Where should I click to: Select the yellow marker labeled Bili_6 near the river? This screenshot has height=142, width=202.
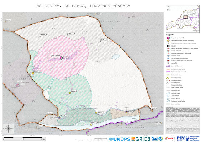click(x=91, y=125)
